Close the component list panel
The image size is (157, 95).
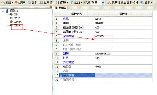51,7
